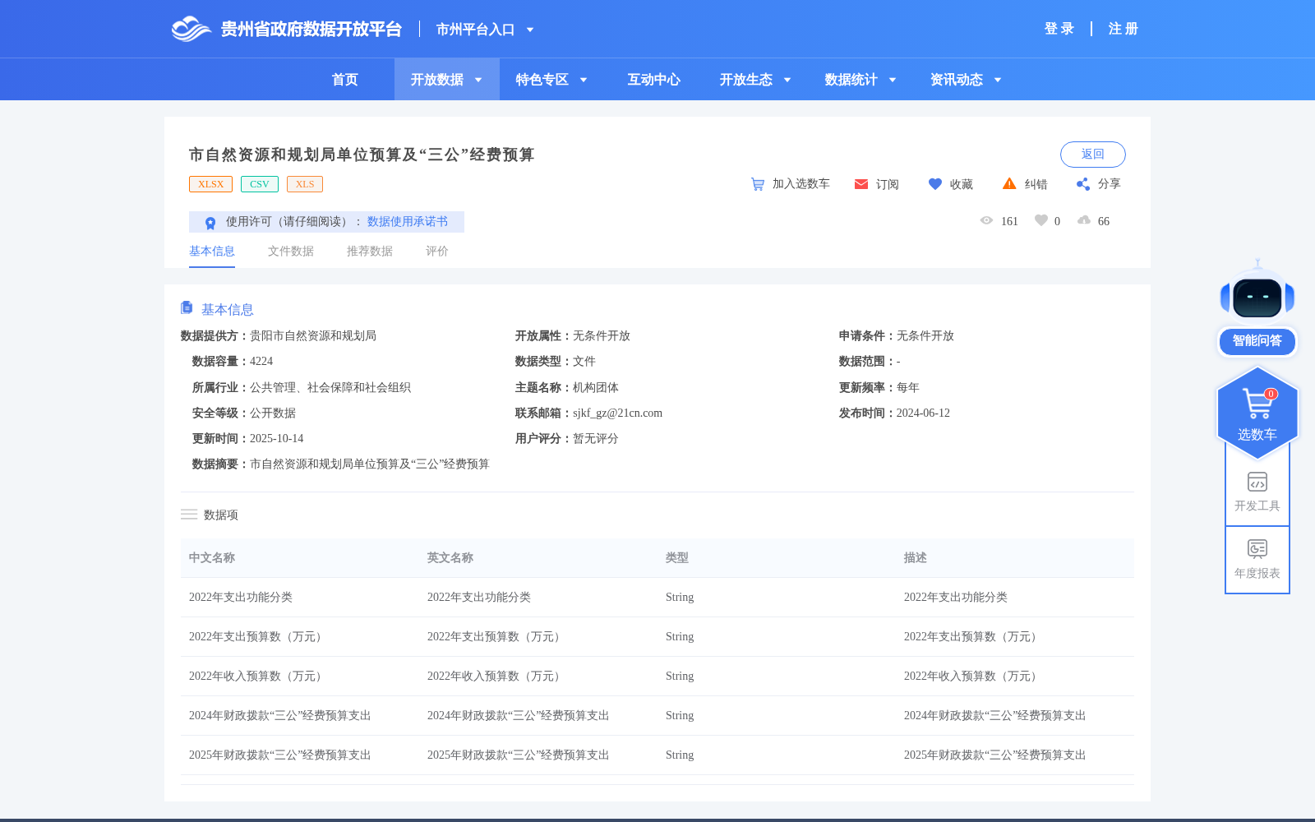Click 2024年财政拨款 row description cell
This screenshot has height=822, width=1315.
tap(995, 716)
